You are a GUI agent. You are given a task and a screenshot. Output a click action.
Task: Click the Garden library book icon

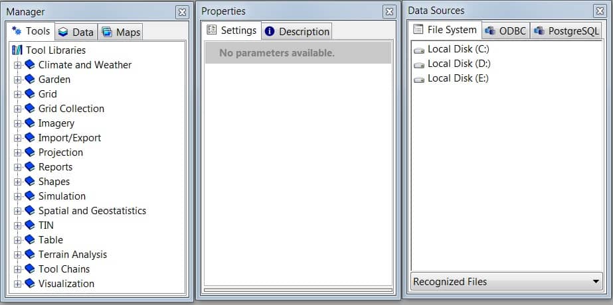[30, 80]
